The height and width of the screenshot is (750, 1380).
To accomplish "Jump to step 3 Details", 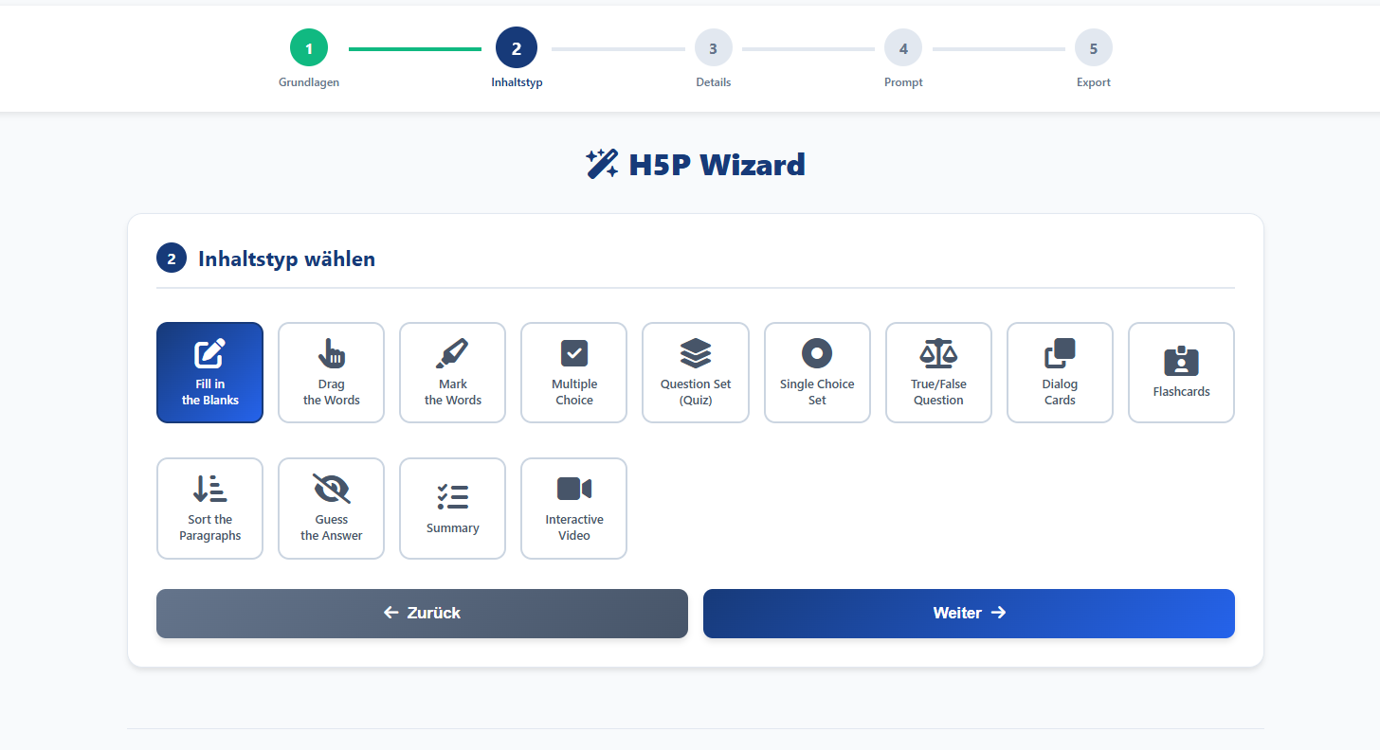I will point(713,48).
